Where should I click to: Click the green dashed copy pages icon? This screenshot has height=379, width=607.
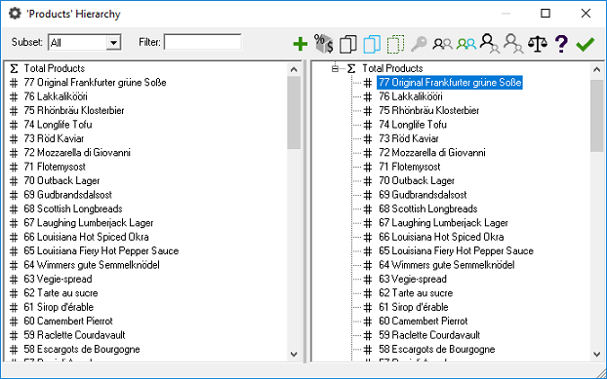point(395,44)
